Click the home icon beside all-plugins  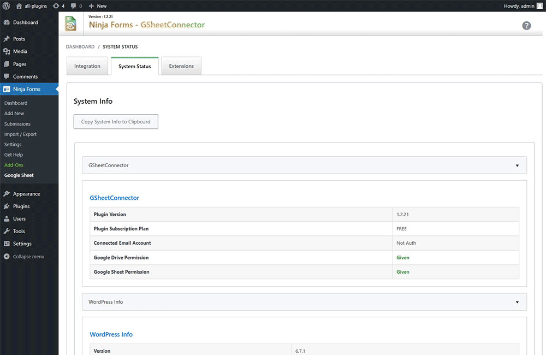(19, 6)
